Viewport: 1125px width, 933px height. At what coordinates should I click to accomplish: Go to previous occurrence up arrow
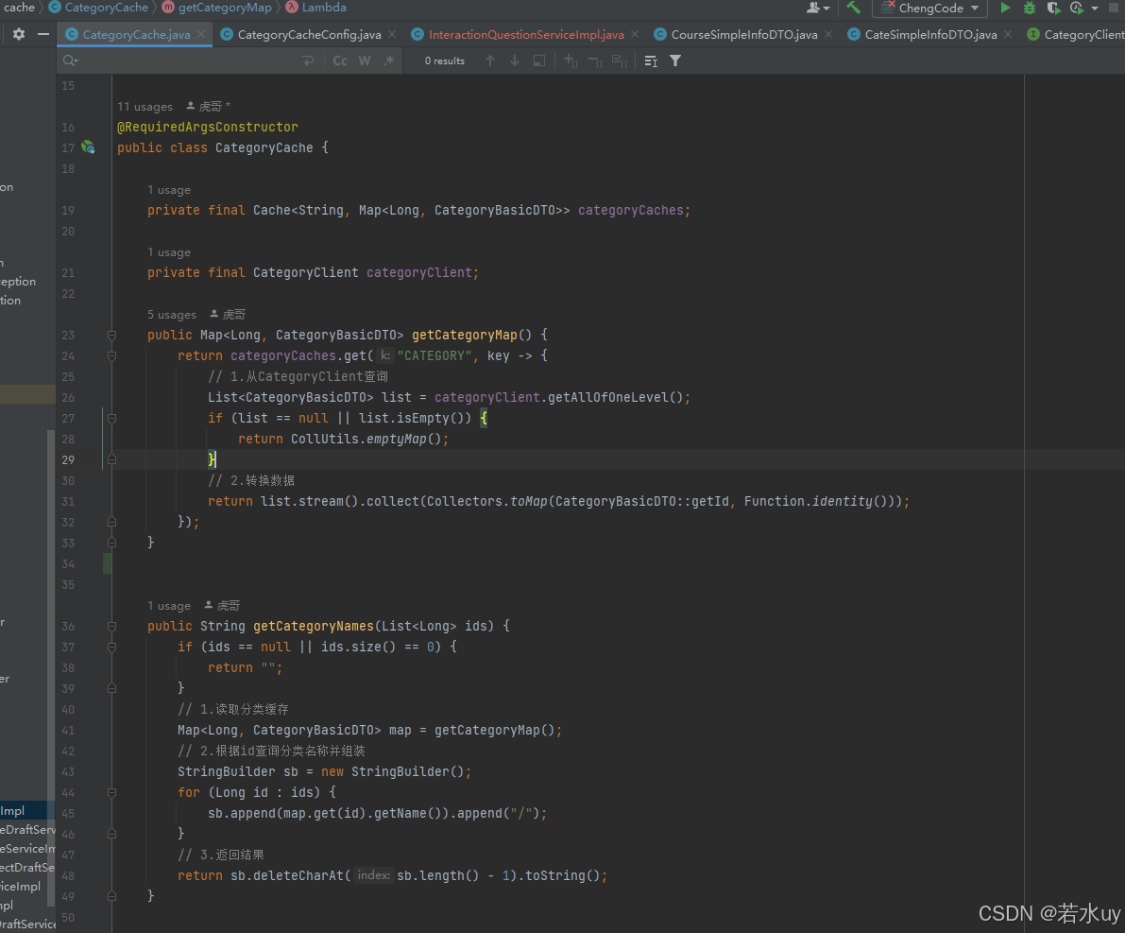(490, 61)
